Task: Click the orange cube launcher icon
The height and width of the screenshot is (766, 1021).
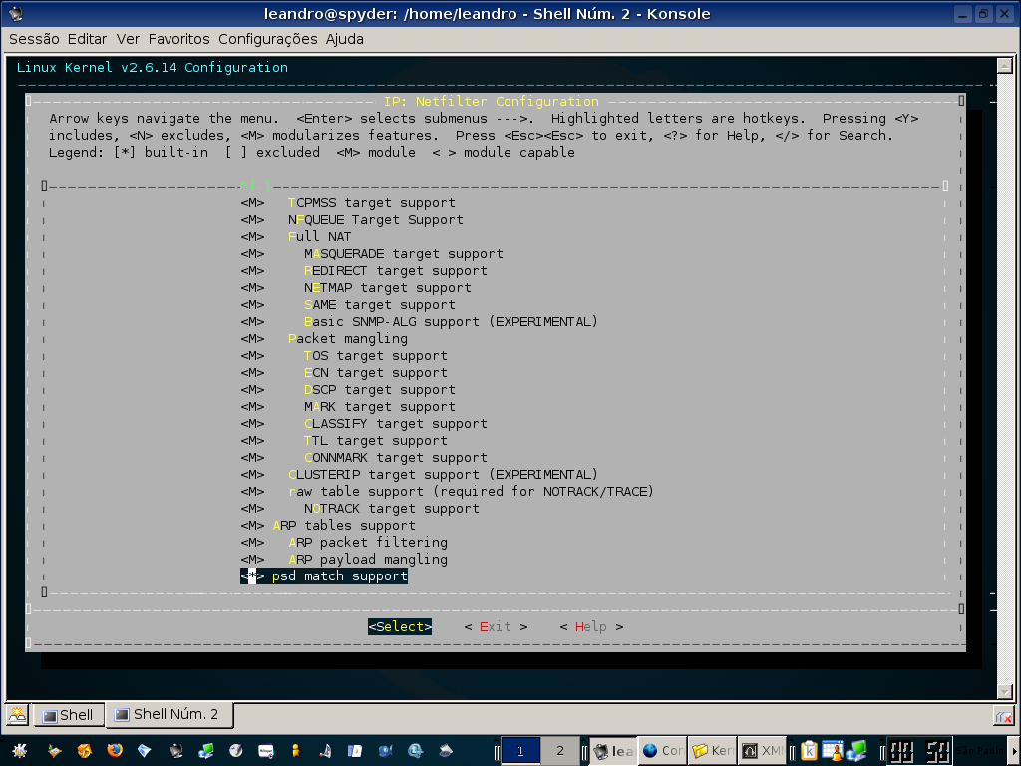Action: (x=84, y=751)
